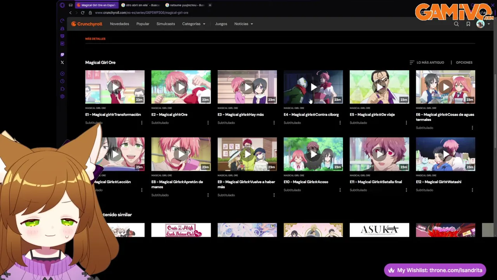Open E10 – Magical Girls☆Acoso title link

tap(306, 182)
